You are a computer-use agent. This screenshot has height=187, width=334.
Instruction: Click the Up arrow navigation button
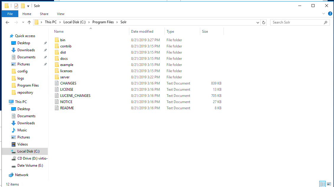[x=29, y=22]
